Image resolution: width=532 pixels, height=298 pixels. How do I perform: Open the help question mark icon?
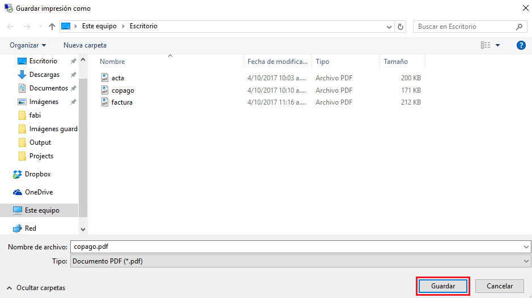tap(521, 45)
